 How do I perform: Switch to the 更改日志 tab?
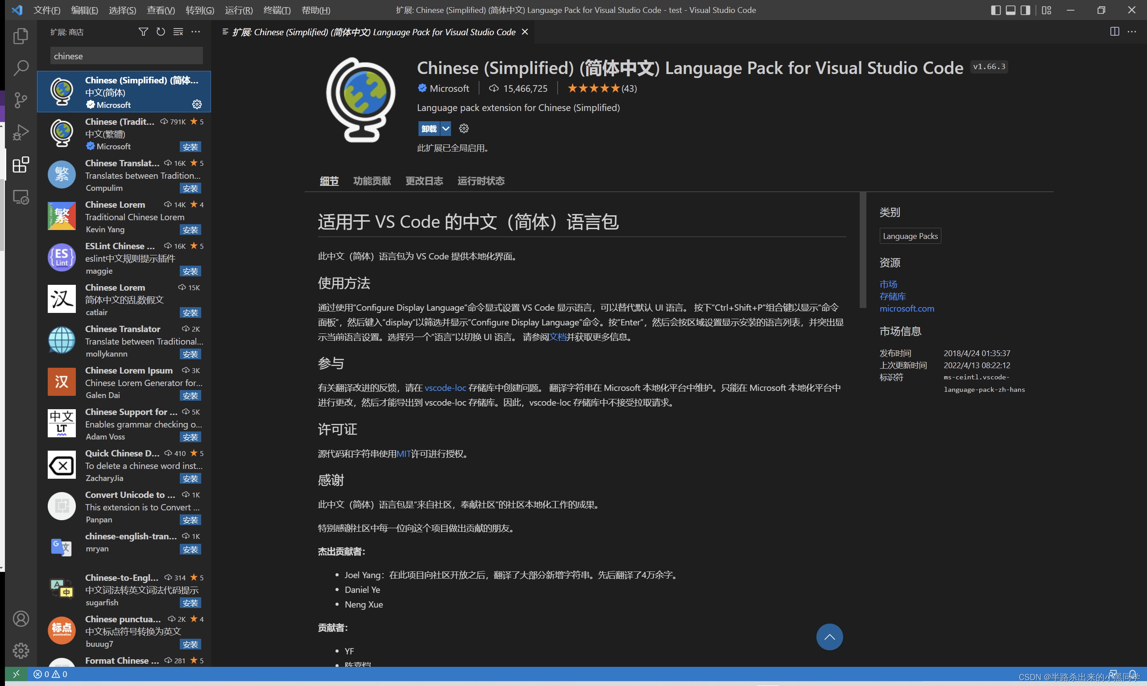point(424,181)
